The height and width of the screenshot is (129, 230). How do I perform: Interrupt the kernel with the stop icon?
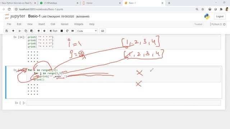62,31
